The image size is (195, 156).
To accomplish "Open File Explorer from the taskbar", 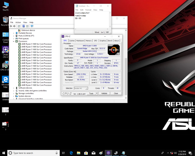I will [x=79, y=153].
